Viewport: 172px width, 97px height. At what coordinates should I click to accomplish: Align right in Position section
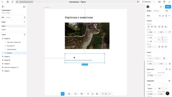(155, 27)
